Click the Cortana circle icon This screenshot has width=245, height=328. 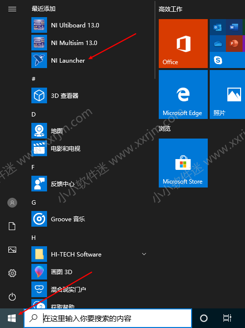click(x=204, y=318)
